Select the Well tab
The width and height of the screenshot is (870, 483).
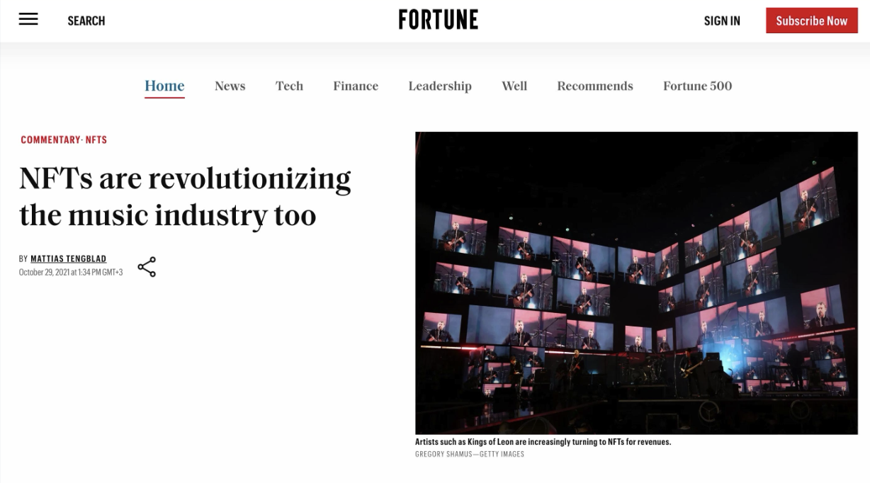tap(514, 86)
